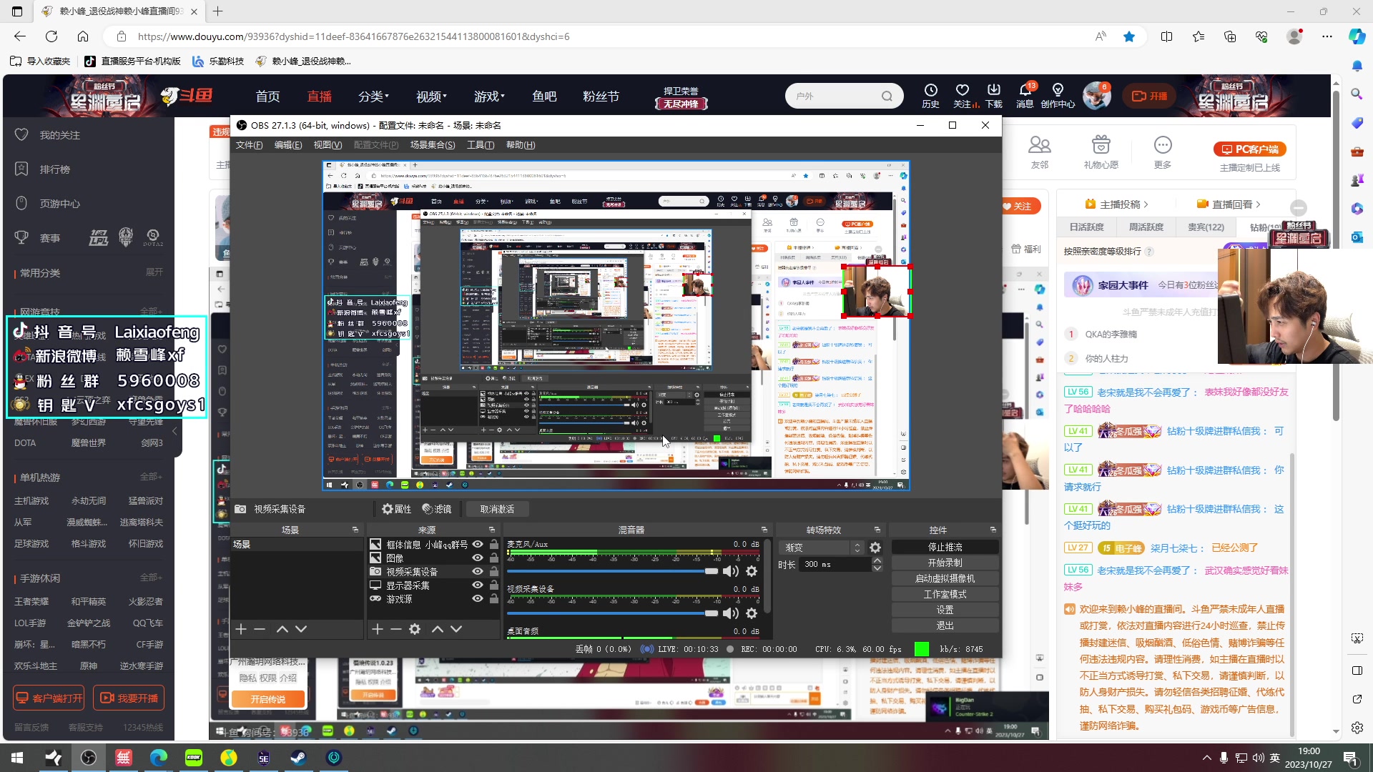Viewport: 1373px width, 772px height.
Task: Click the 取消激活 button in OBS
Action: [x=497, y=509]
